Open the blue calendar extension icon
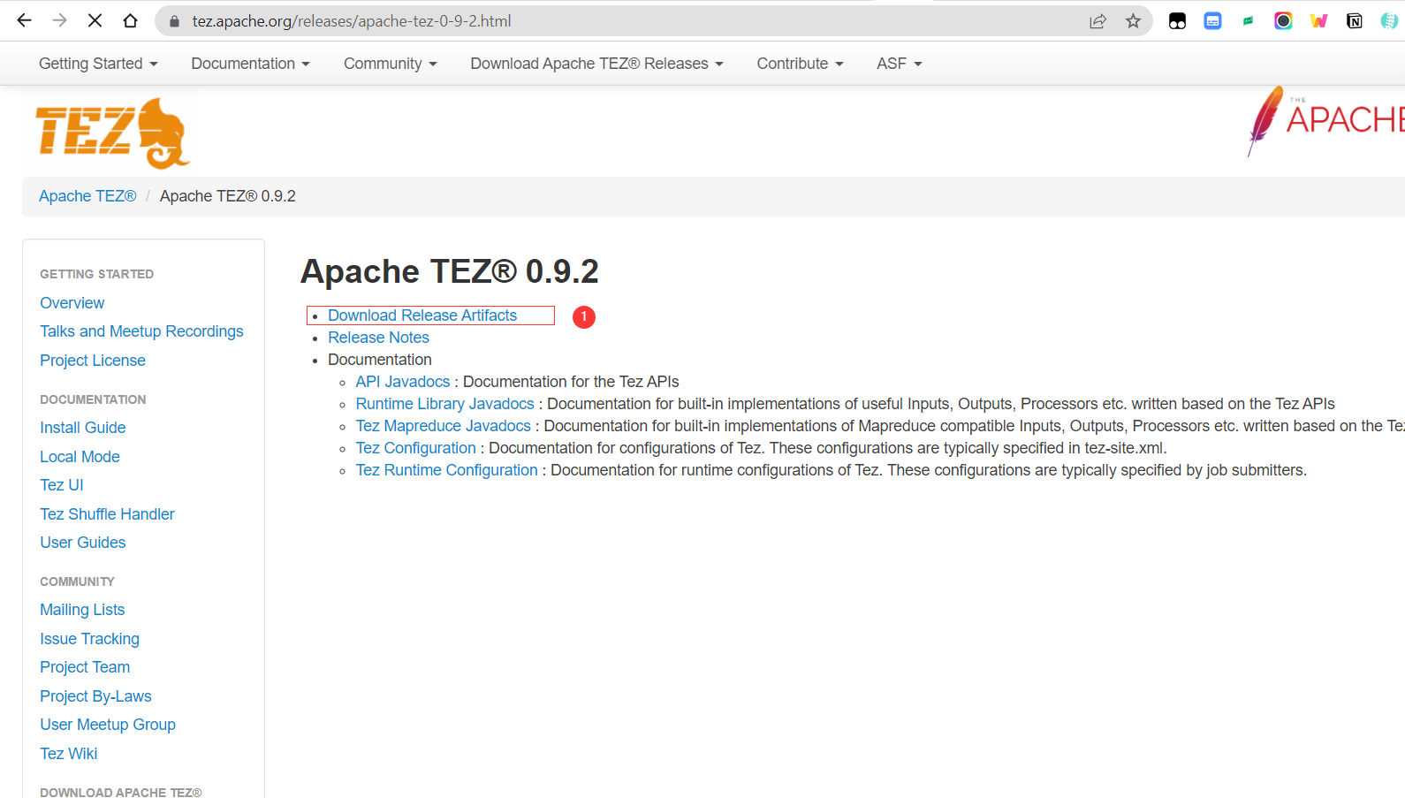Screen dimensions: 1405x798 [x=1212, y=21]
